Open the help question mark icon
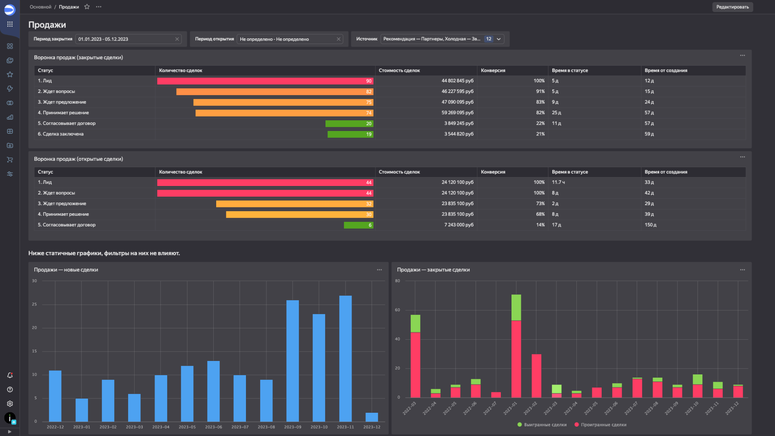The image size is (775, 436). [x=10, y=390]
